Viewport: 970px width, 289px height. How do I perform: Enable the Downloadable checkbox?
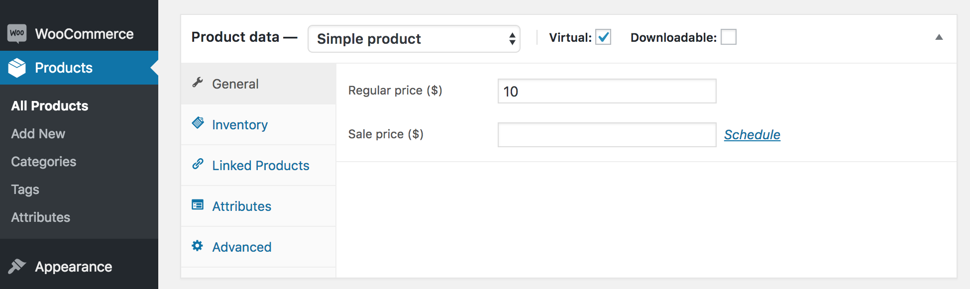click(728, 37)
